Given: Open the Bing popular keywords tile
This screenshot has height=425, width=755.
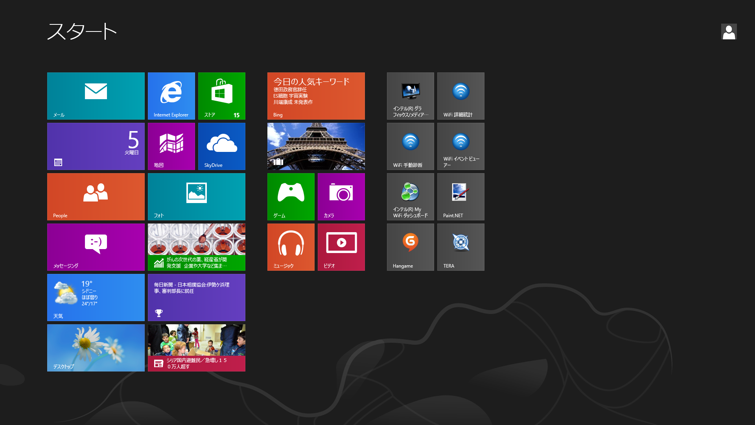Looking at the screenshot, I should coord(316,96).
